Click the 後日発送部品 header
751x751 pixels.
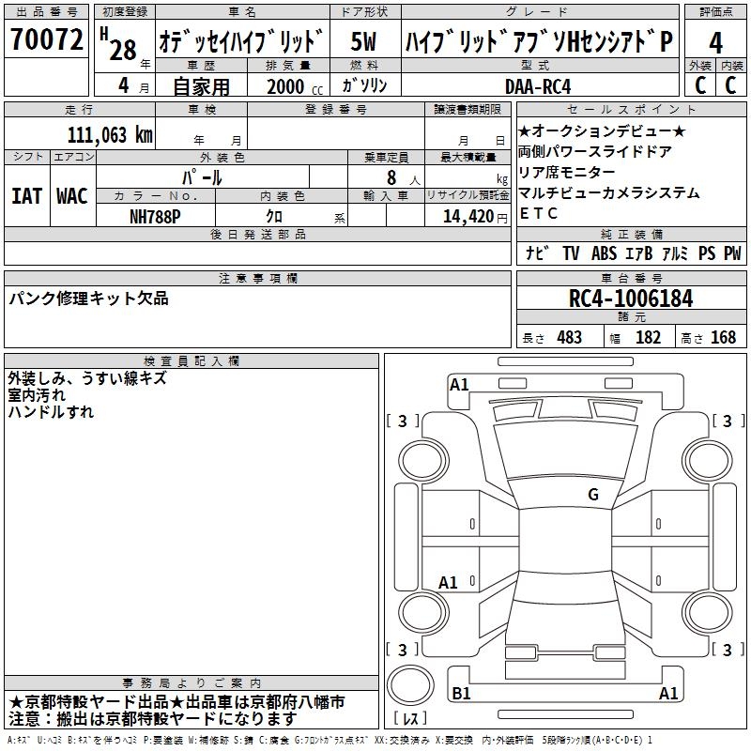click(257, 234)
